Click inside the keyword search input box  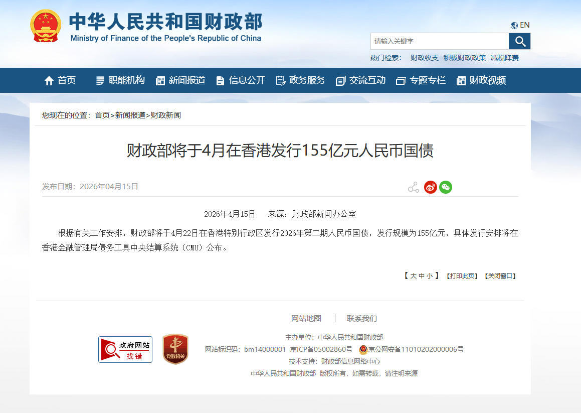tap(436, 41)
